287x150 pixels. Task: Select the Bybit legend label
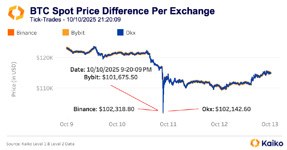[78, 33]
